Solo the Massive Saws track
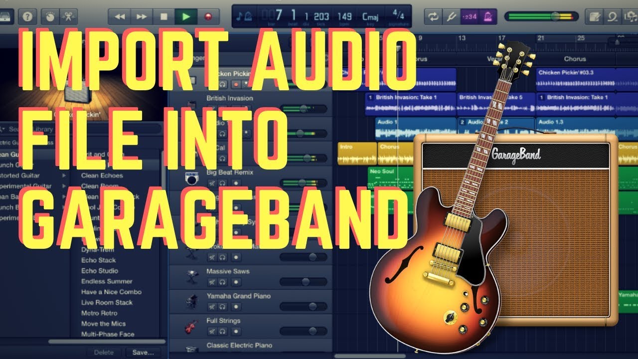 click(x=222, y=282)
